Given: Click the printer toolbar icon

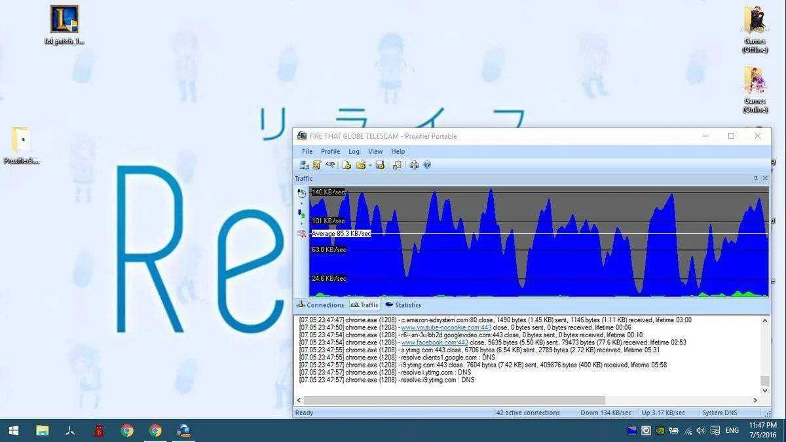Looking at the screenshot, I should [414, 165].
